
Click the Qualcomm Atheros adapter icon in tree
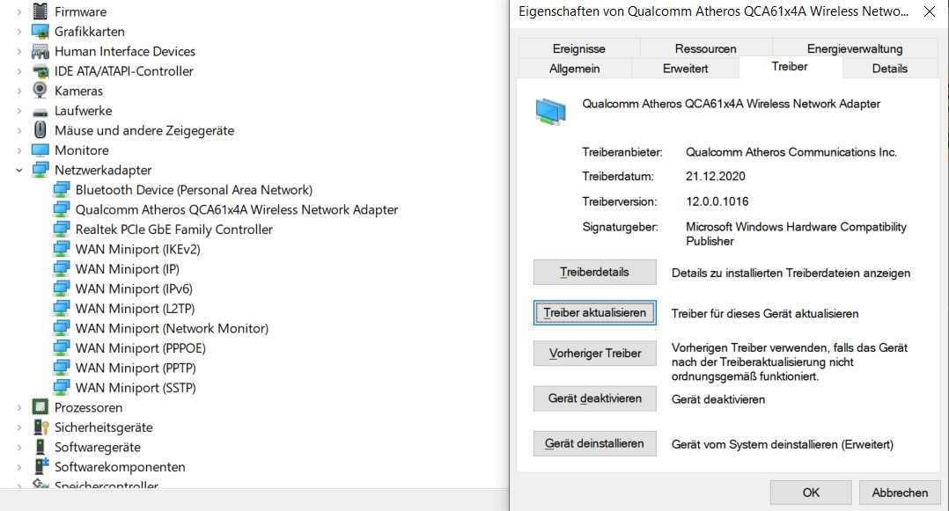pos(61,210)
